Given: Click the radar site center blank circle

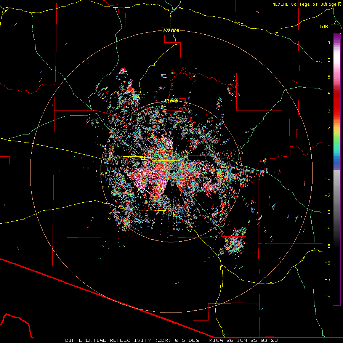Looking at the screenshot, I should [171, 171].
